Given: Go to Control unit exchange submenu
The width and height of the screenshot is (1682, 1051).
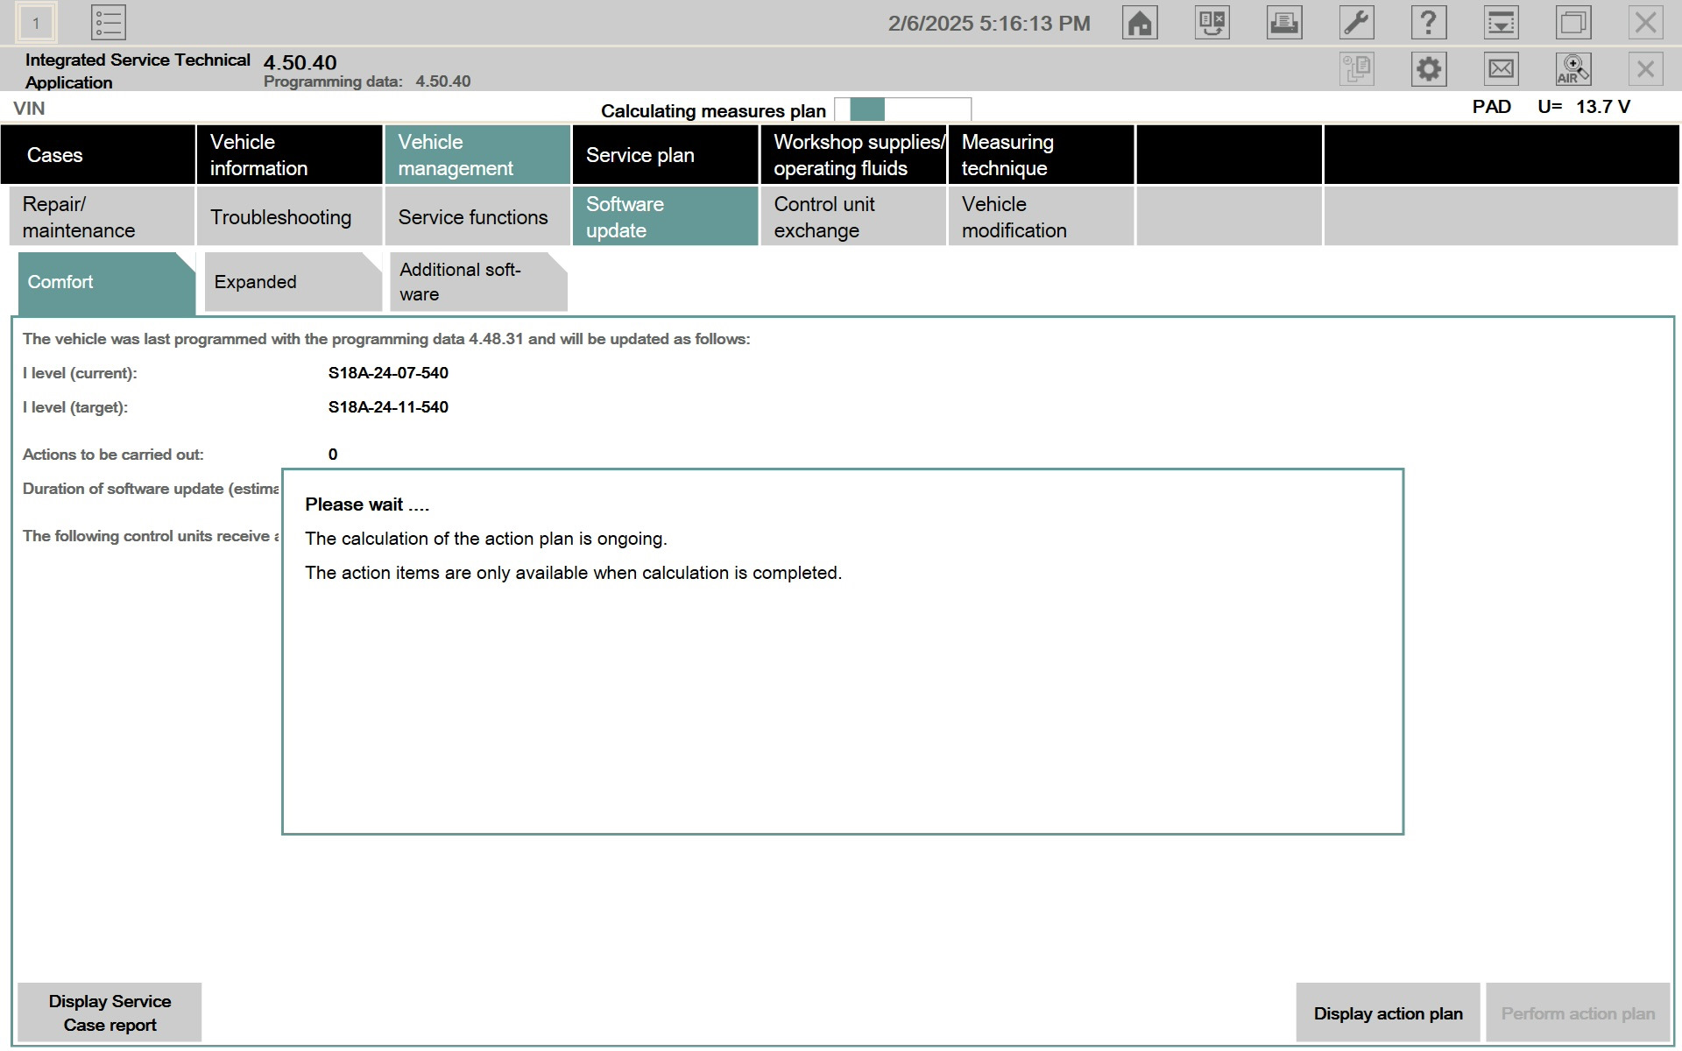Looking at the screenshot, I should (x=852, y=217).
